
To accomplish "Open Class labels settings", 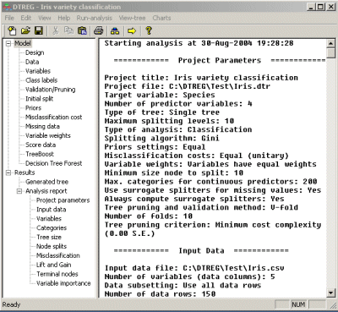I will pyautogui.click(x=41, y=80).
